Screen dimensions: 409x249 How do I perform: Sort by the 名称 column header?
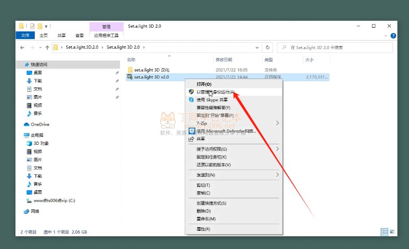tap(131, 60)
